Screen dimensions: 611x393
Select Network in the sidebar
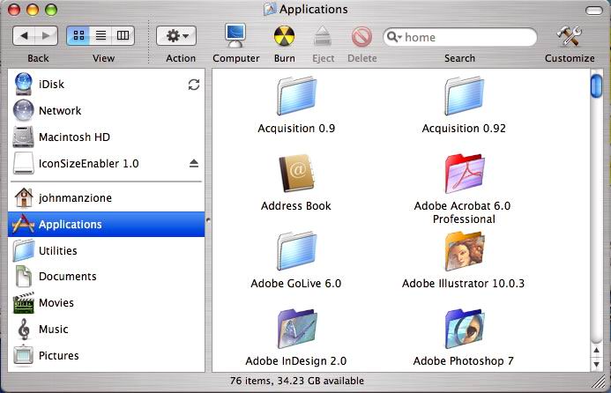[106, 111]
